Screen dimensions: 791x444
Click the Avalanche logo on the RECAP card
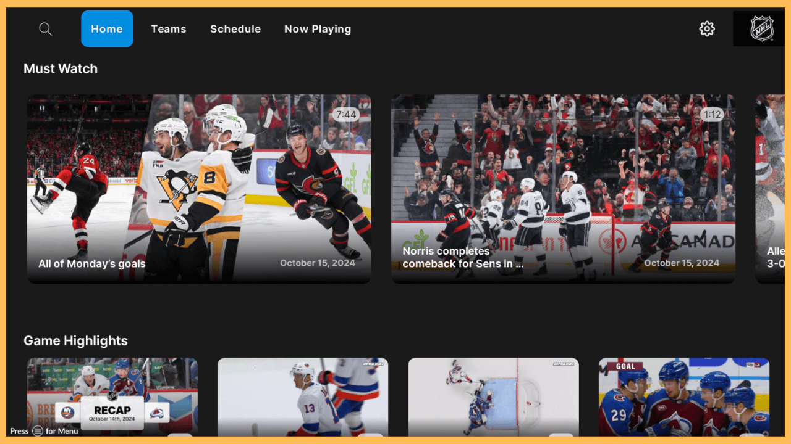coord(158,413)
